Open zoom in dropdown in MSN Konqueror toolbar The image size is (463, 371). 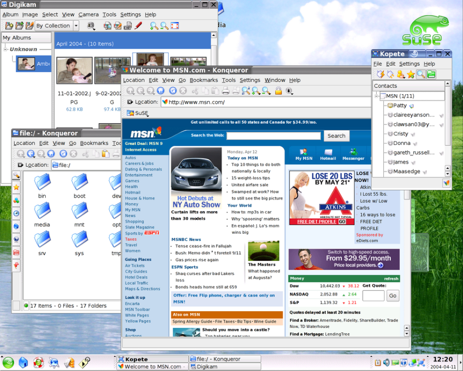(256, 90)
